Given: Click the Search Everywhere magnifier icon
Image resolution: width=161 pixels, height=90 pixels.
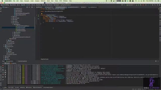Looking at the screenshot, I should [157, 5].
